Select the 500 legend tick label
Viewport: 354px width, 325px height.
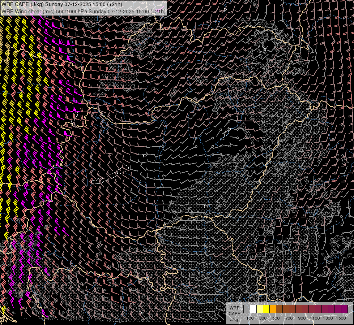click(276, 318)
